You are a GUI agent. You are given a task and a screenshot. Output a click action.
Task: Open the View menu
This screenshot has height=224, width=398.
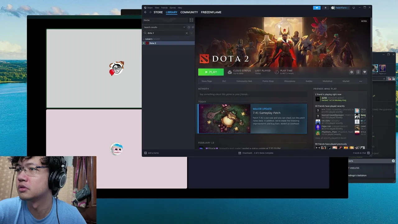(x=157, y=8)
